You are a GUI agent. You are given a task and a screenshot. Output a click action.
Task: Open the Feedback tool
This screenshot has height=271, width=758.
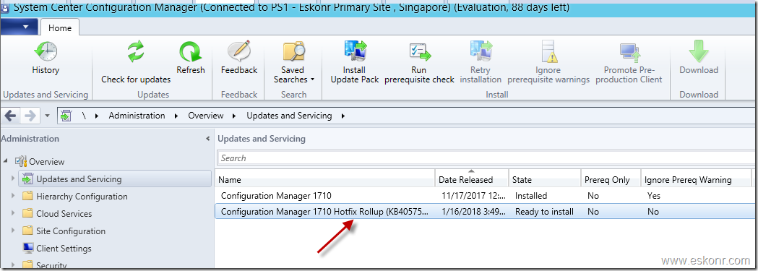pos(238,59)
